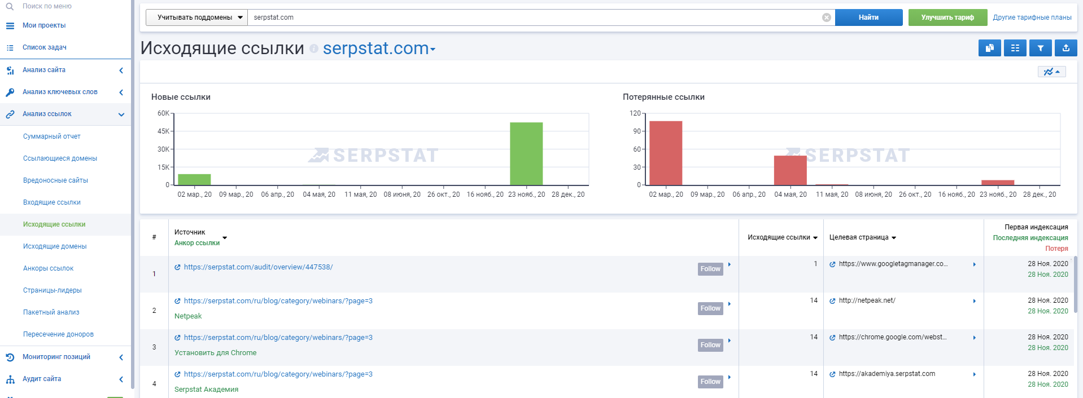Expand the Мониторинг позиций section
This screenshot has width=1083, height=398.
click(121, 357)
